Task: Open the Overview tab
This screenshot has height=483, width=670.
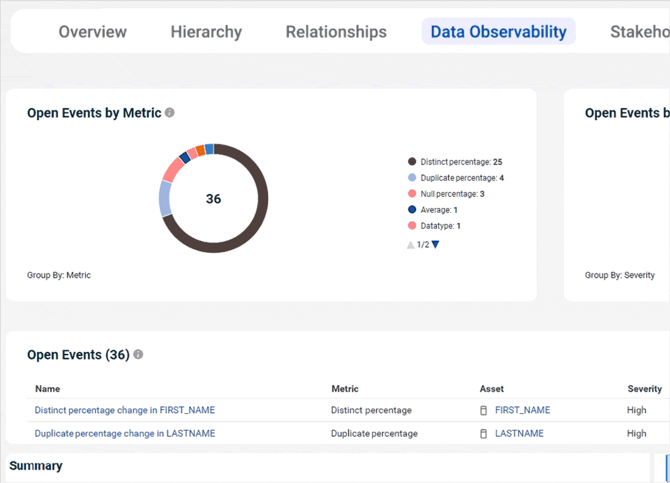Action: coord(92,31)
